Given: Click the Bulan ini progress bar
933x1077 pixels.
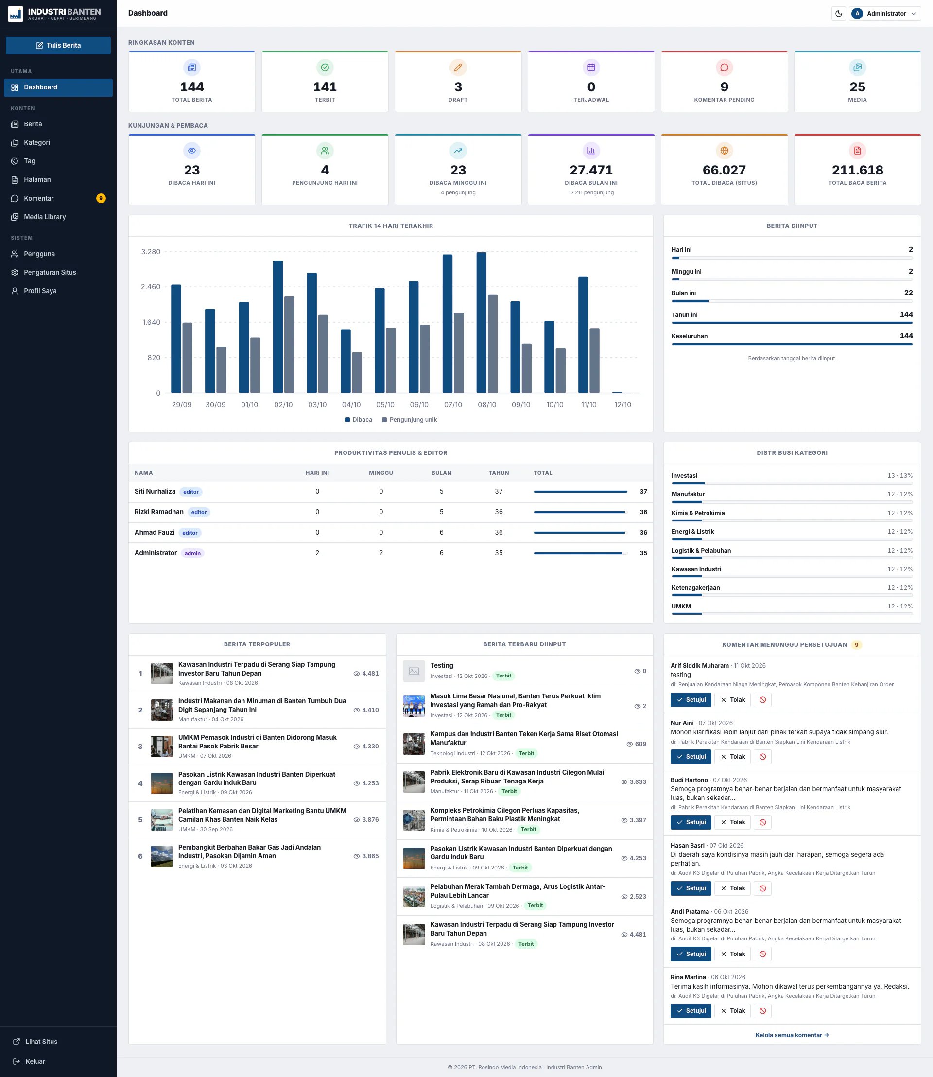Looking at the screenshot, I should click(792, 301).
